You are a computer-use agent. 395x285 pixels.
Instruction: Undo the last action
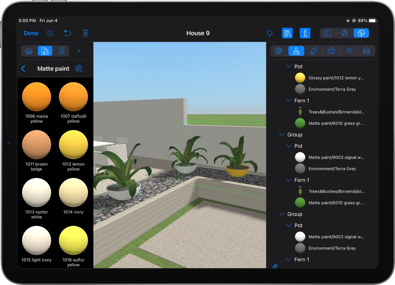click(68, 33)
